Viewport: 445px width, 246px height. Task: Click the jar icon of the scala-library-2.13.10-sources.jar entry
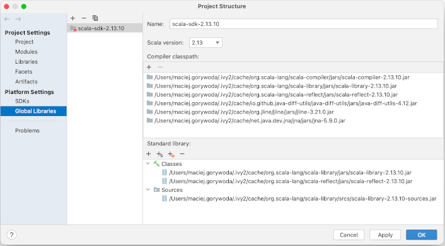click(165, 198)
